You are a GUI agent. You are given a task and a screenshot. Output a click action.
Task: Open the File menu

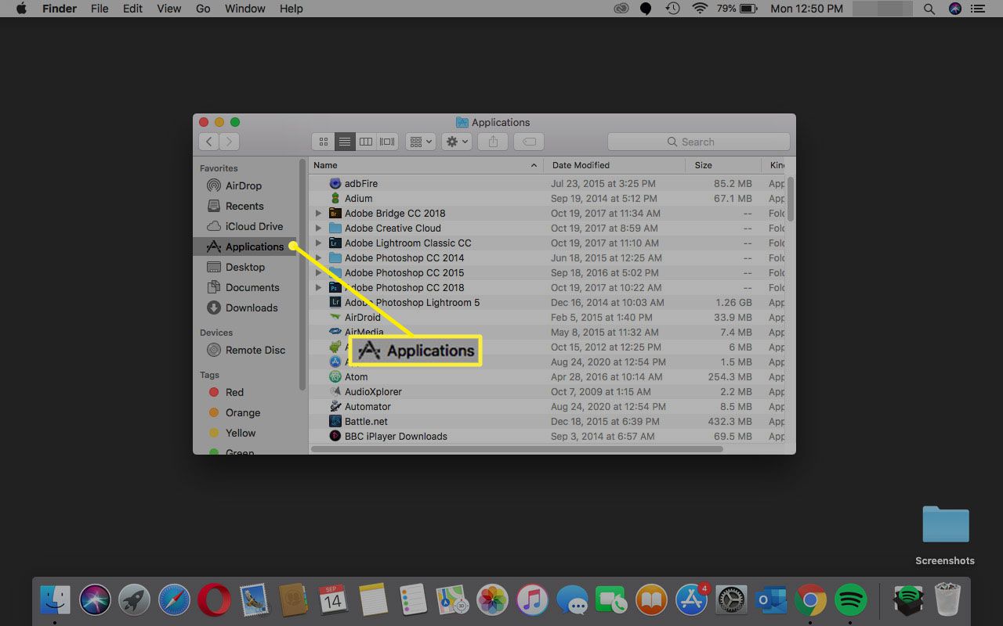coord(100,9)
